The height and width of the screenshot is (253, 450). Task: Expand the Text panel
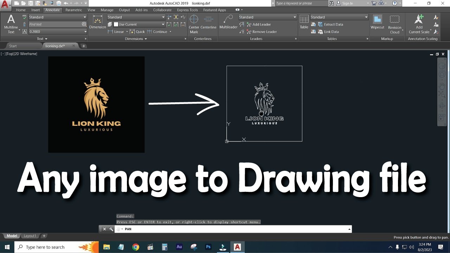pos(42,39)
